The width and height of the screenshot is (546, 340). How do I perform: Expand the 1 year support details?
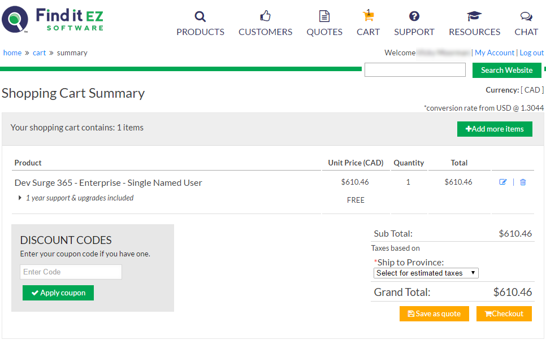(x=21, y=198)
